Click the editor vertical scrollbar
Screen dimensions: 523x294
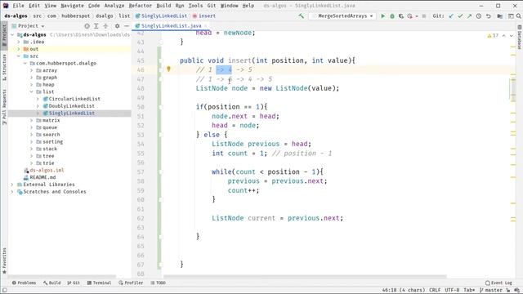[512, 88]
